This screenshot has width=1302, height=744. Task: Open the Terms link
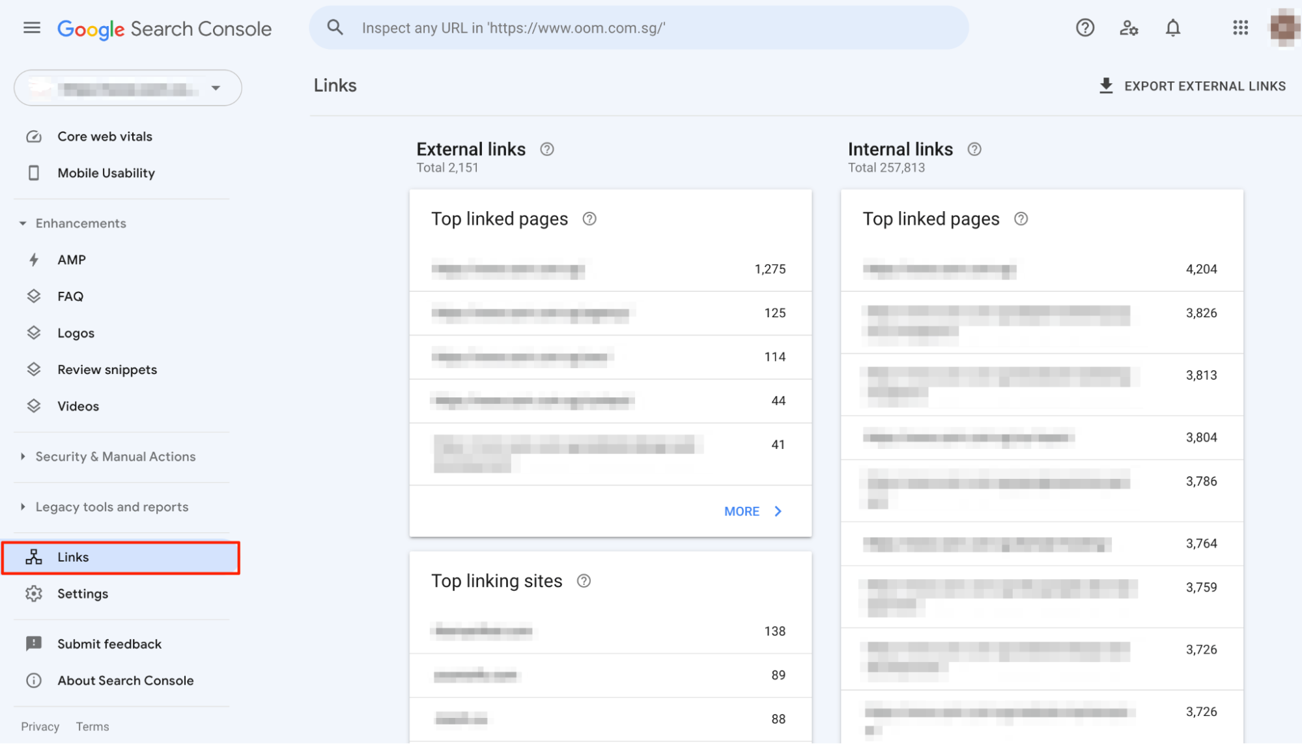[92, 726]
